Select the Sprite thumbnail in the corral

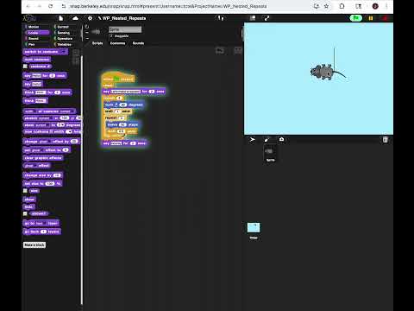tap(270, 154)
